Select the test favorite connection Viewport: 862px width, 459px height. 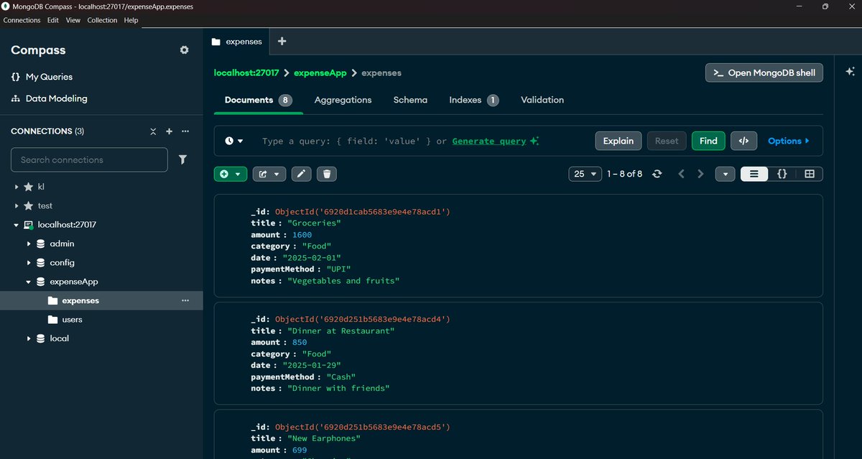(45, 205)
